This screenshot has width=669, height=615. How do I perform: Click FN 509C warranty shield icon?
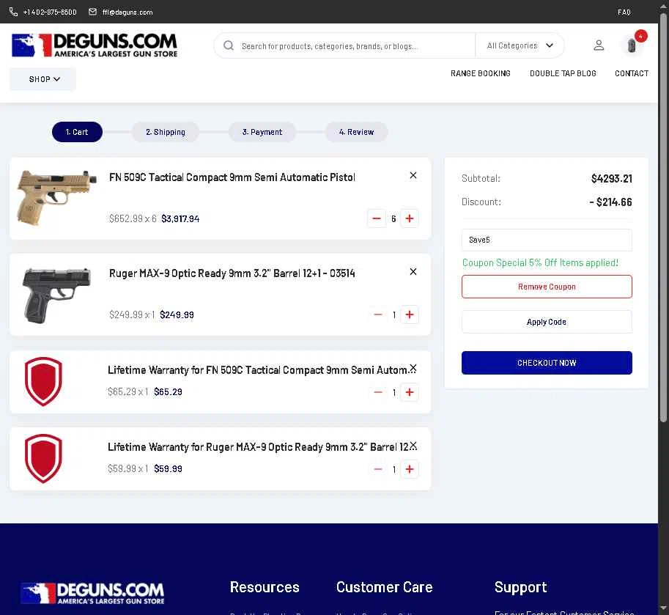pos(43,382)
